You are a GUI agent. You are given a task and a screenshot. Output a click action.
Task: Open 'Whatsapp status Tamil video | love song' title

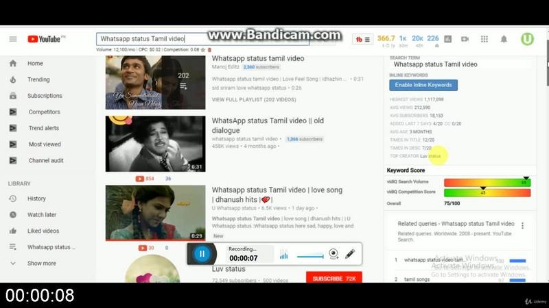point(277,195)
